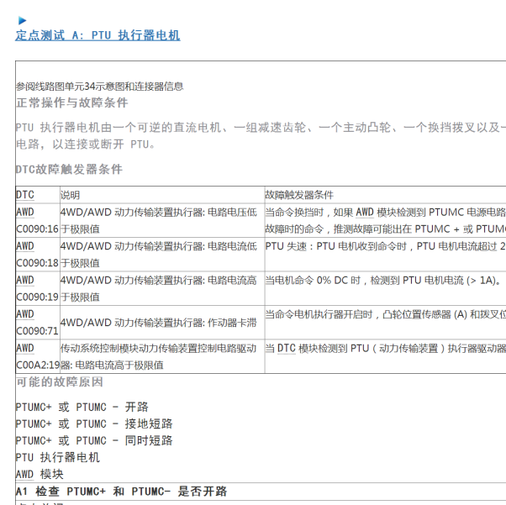506x505 pixels.
Task: Select cell AWD C0090:71
Action: tap(38, 323)
